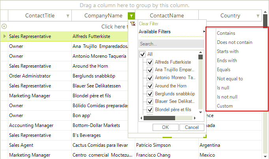
Task: Click the popup resize grip corner
Action: (205, 136)
